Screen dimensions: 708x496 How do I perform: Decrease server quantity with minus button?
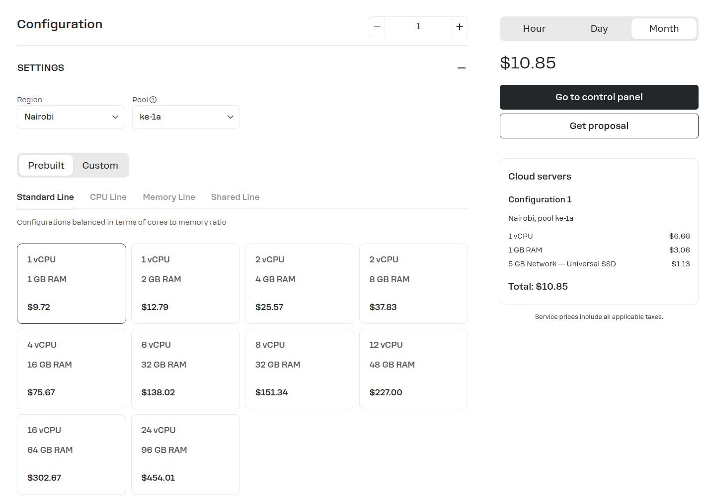pyautogui.click(x=377, y=27)
